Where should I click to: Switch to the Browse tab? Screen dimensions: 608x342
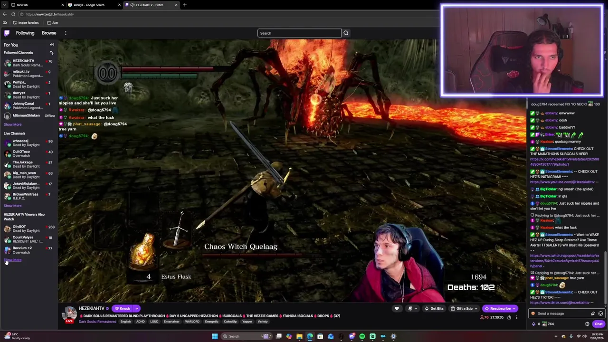49,33
